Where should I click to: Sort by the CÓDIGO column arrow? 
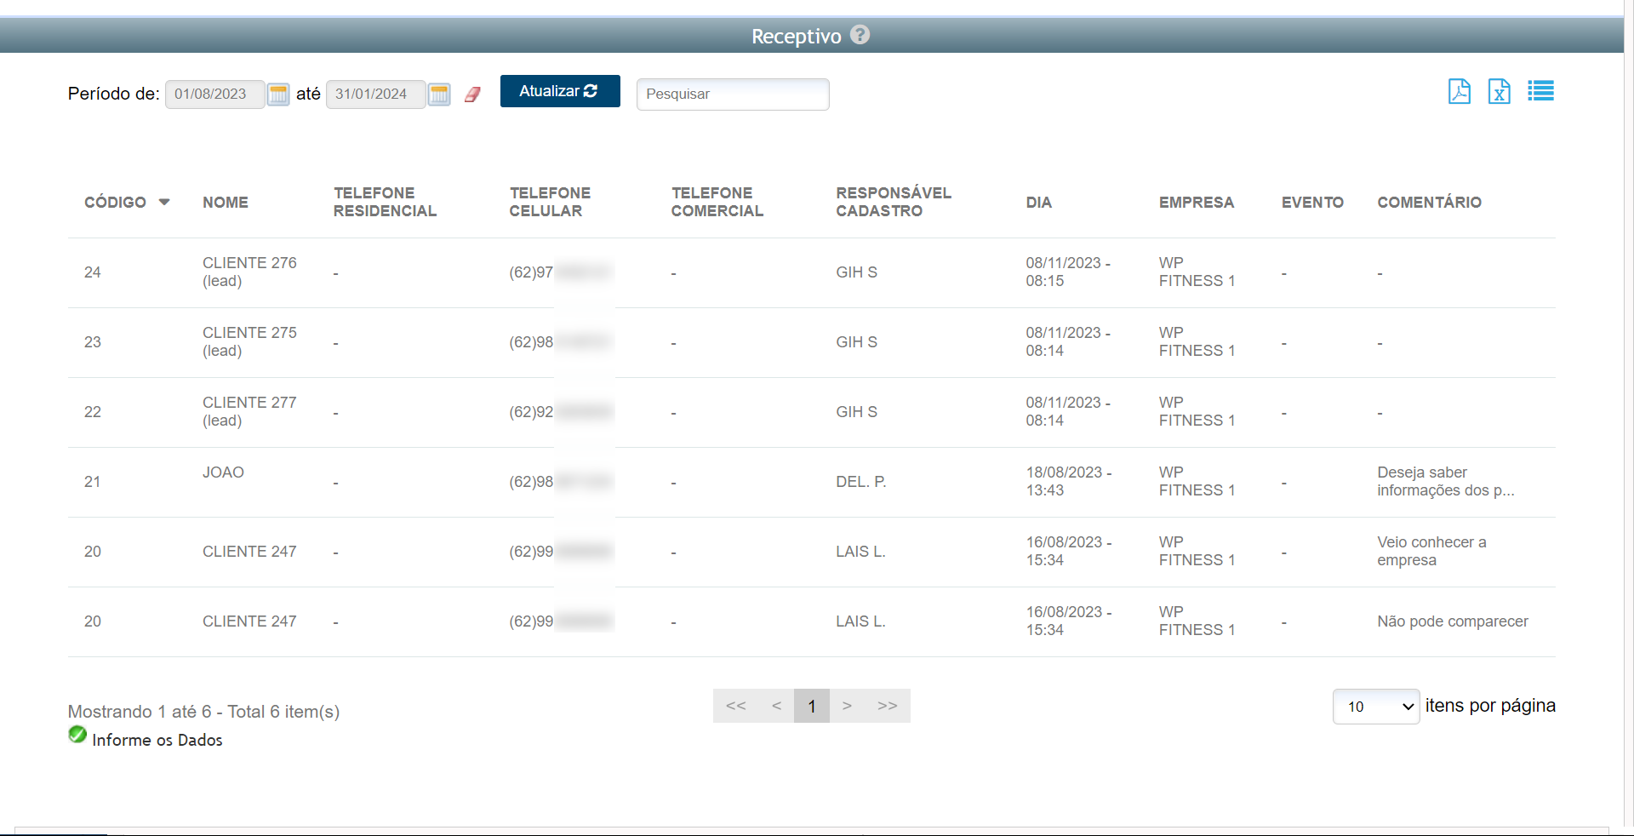tap(164, 202)
